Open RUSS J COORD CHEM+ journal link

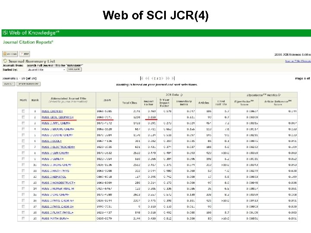coord(57,135)
